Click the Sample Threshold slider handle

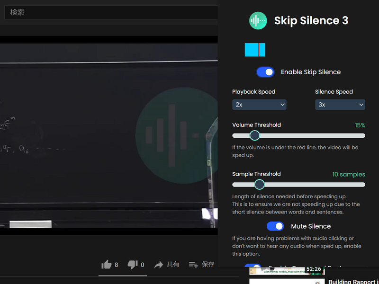coord(259,185)
